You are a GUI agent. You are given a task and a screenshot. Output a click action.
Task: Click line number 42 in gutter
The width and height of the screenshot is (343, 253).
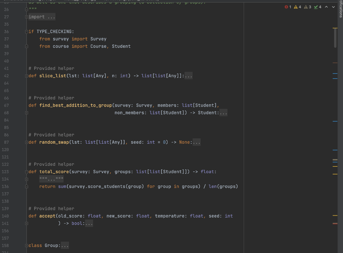pos(6,76)
